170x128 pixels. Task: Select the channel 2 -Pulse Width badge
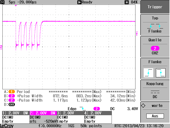(12, 100)
